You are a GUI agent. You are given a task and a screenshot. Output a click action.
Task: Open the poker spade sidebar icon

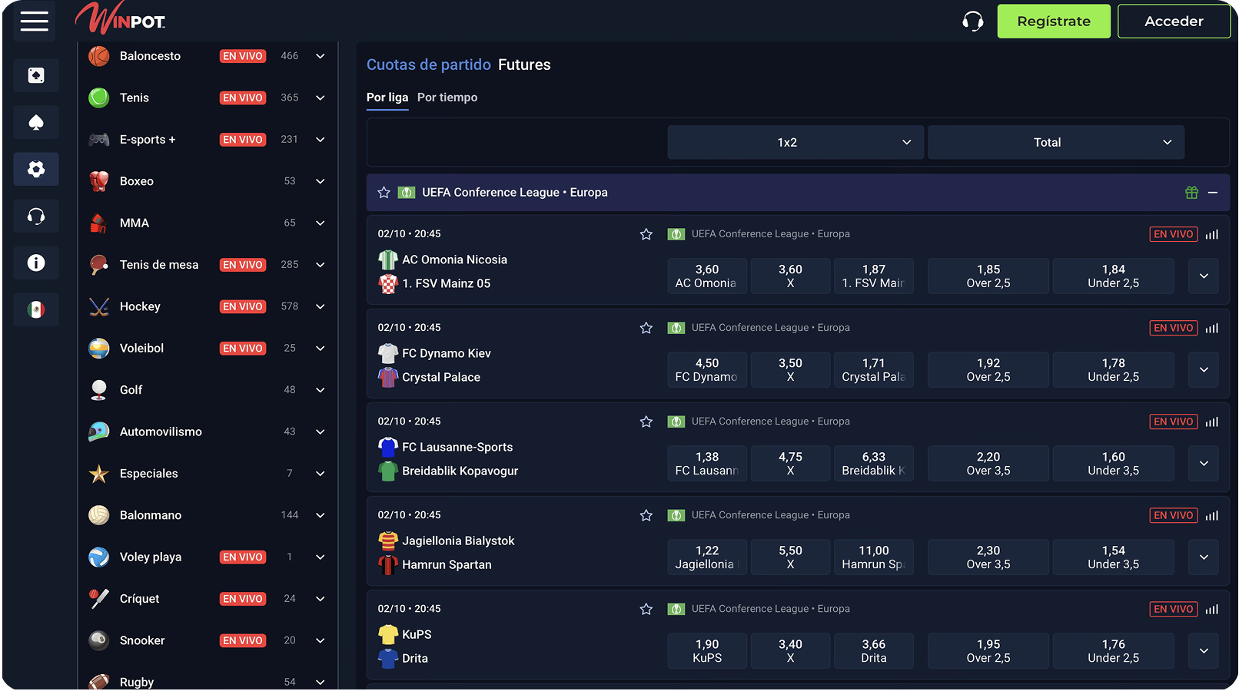(x=36, y=123)
